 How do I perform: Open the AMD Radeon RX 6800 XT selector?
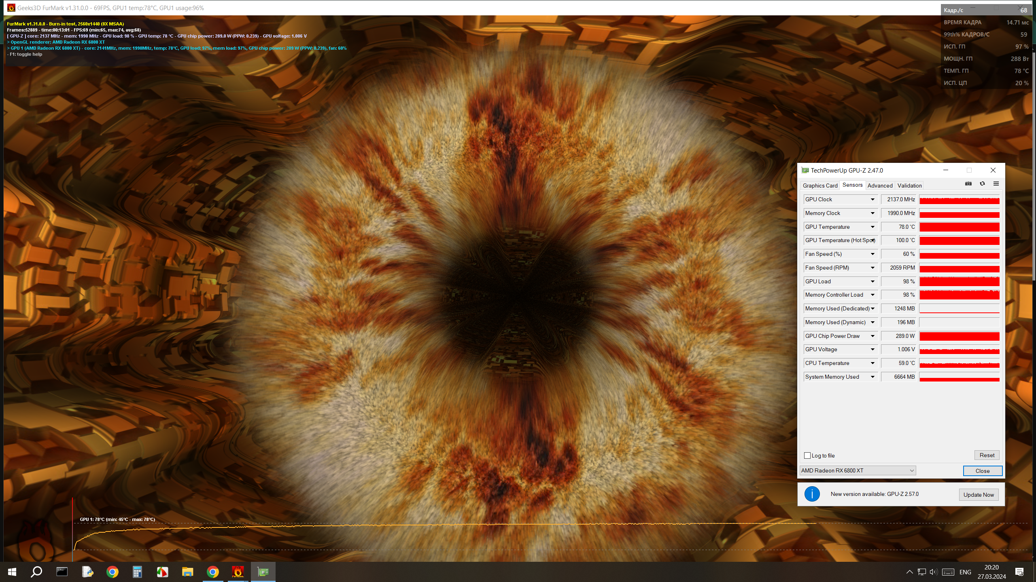858,470
